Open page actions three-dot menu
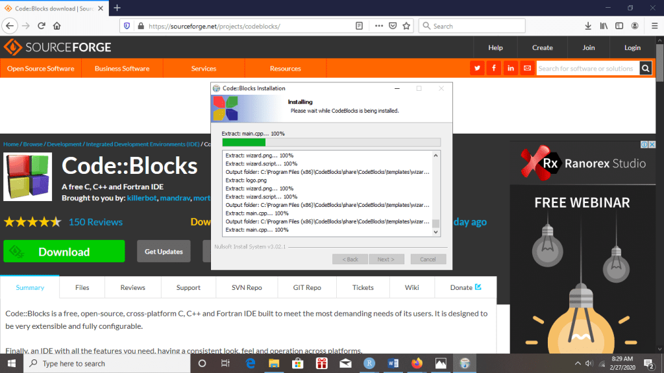 tap(379, 26)
